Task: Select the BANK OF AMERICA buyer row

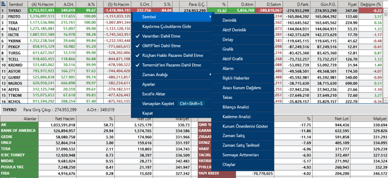Action: [x=18, y=131]
